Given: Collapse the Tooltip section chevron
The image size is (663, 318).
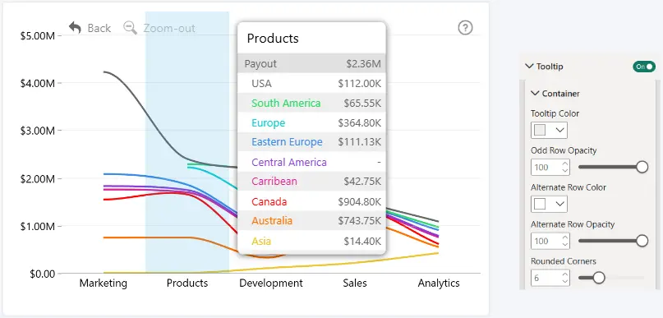Looking at the screenshot, I should [x=528, y=66].
